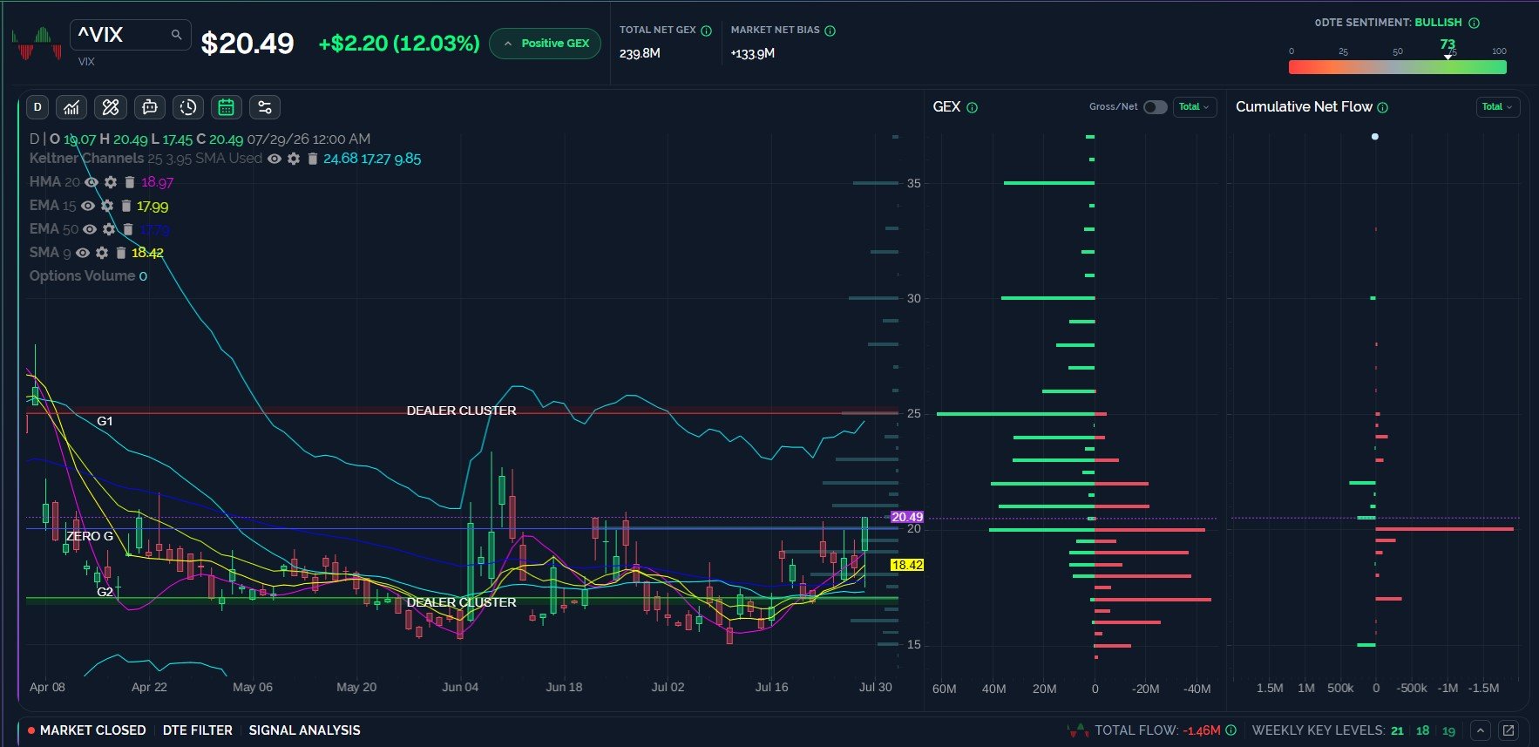Screen dimensions: 1539x747
Task: Open settings gear for Keltner Channels
Action: click(x=294, y=159)
